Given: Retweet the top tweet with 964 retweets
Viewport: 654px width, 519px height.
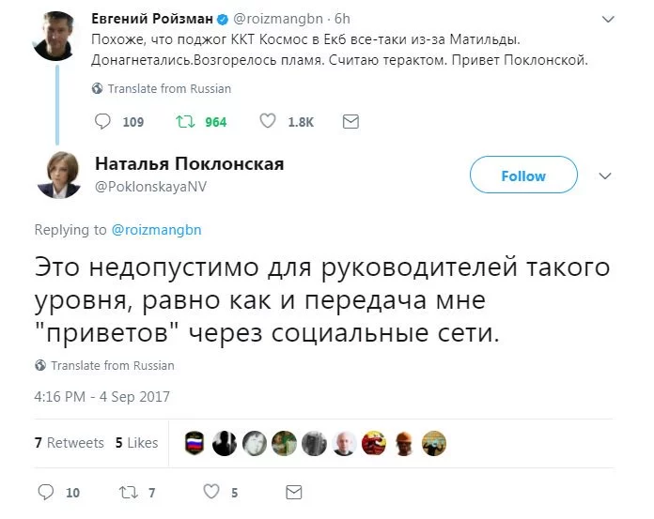Looking at the screenshot, I should pyautogui.click(x=185, y=121).
